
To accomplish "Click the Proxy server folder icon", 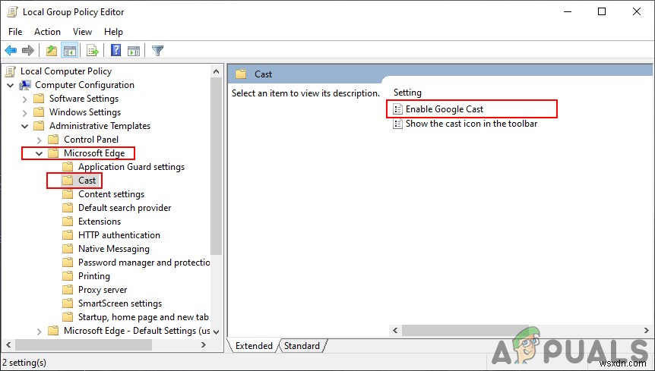I will pyautogui.click(x=68, y=290).
